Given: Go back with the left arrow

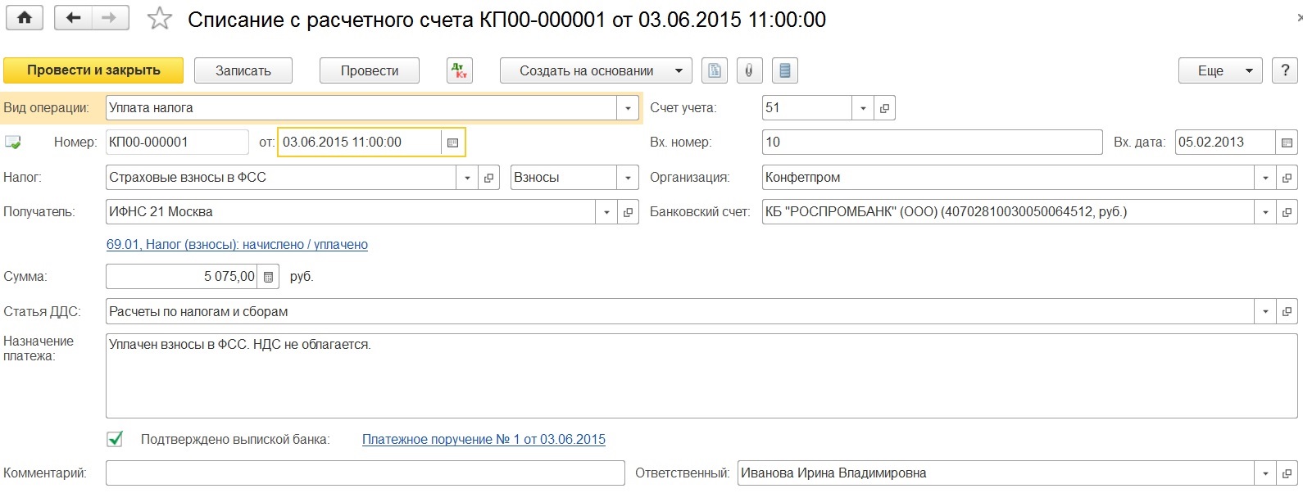Looking at the screenshot, I should click(73, 18).
